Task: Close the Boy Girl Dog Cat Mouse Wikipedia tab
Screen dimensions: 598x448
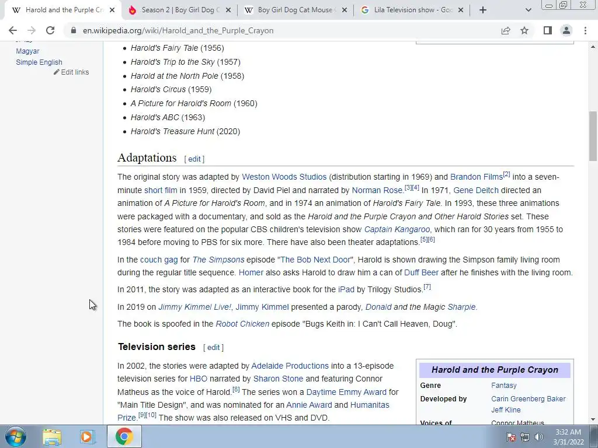Action: point(345,10)
